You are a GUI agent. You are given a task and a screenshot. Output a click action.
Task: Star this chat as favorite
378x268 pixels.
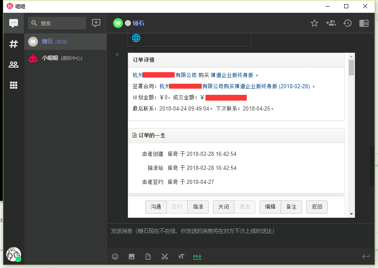(314, 23)
